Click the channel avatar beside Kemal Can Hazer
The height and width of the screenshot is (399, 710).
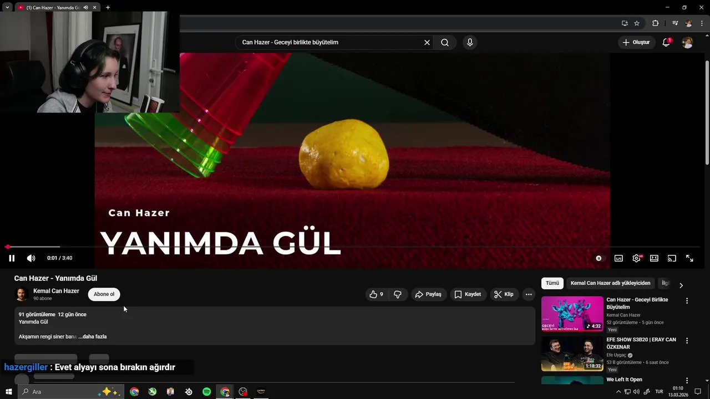pyautogui.click(x=22, y=294)
